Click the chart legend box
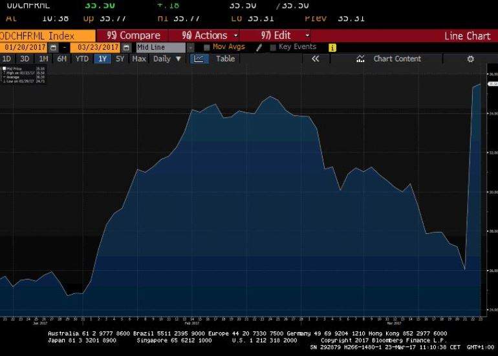 24,75
